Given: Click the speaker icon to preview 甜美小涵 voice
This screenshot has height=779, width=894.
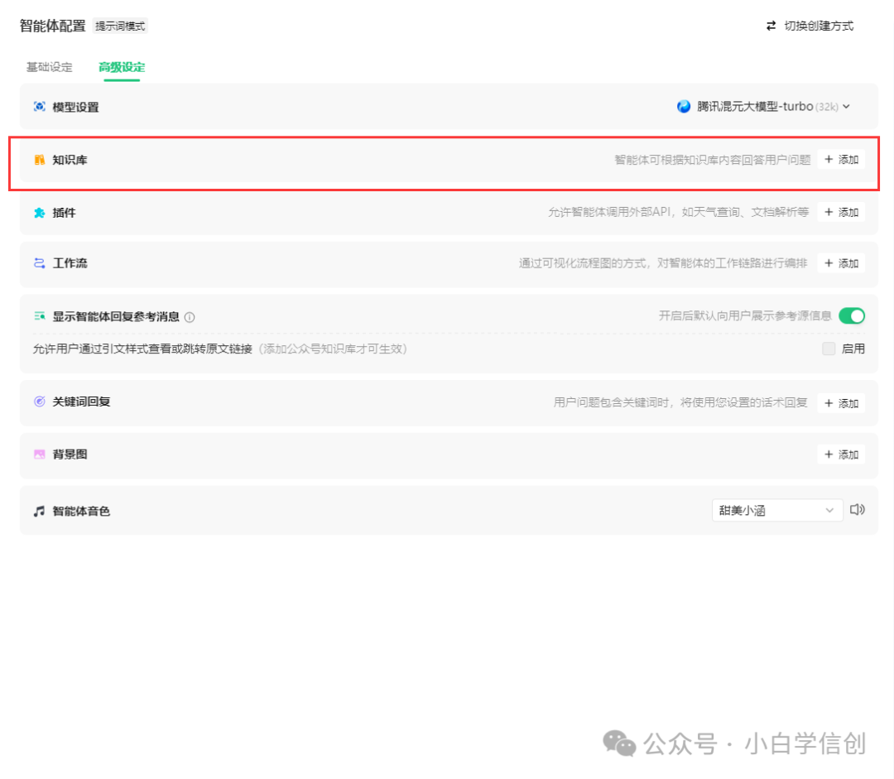Looking at the screenshot, I should click(857, 510).
